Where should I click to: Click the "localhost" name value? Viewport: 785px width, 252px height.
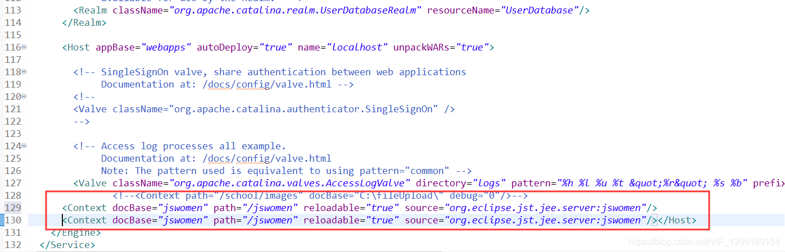coord(357,48)
